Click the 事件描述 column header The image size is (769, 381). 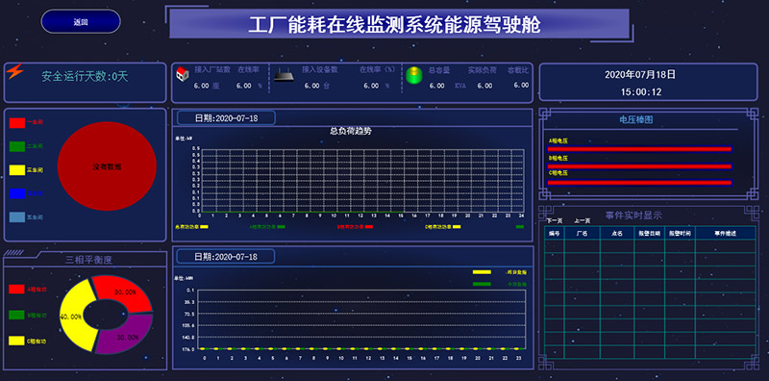click(x=726, y=234)
